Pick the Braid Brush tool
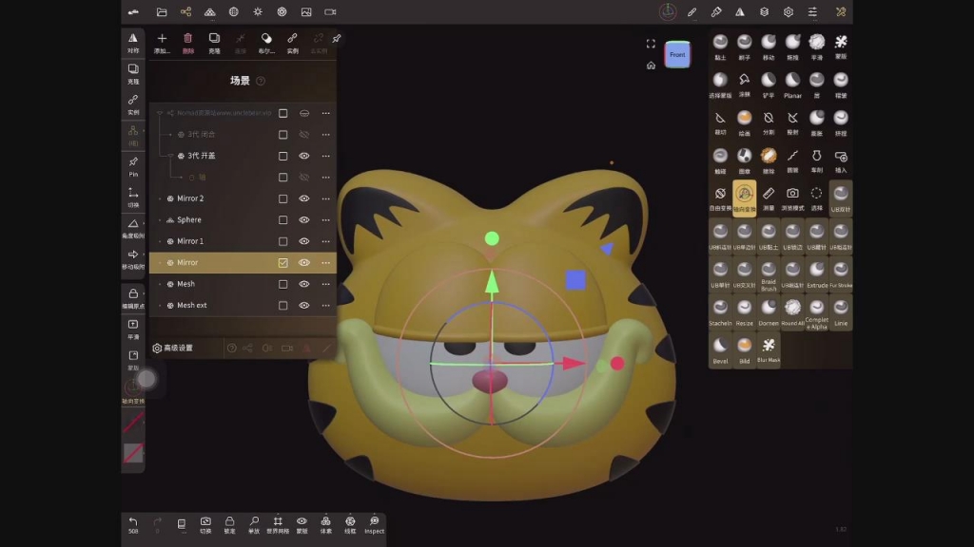 [769, 274]
